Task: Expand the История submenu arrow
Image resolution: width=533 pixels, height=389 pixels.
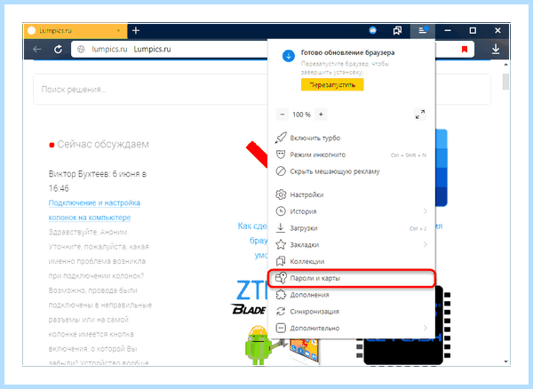Action: tap(425, 211)
